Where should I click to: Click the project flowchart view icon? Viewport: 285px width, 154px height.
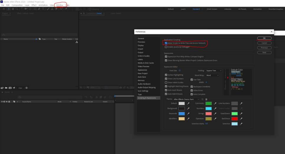pos(77,42)
